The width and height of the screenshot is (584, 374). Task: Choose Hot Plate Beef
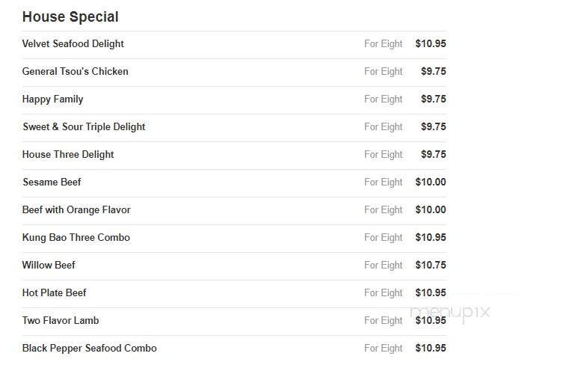tap(55, 293)
